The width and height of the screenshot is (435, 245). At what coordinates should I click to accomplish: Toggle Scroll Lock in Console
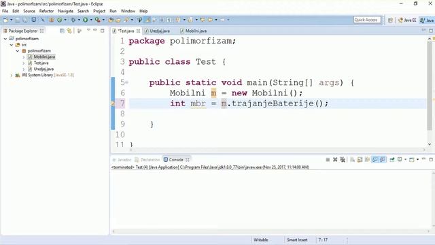(x=360, y=160)
